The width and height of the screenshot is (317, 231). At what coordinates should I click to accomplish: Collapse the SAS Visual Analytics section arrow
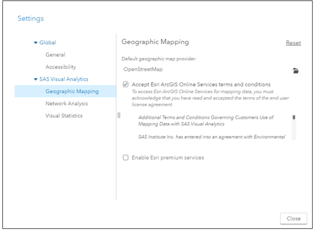36,79
